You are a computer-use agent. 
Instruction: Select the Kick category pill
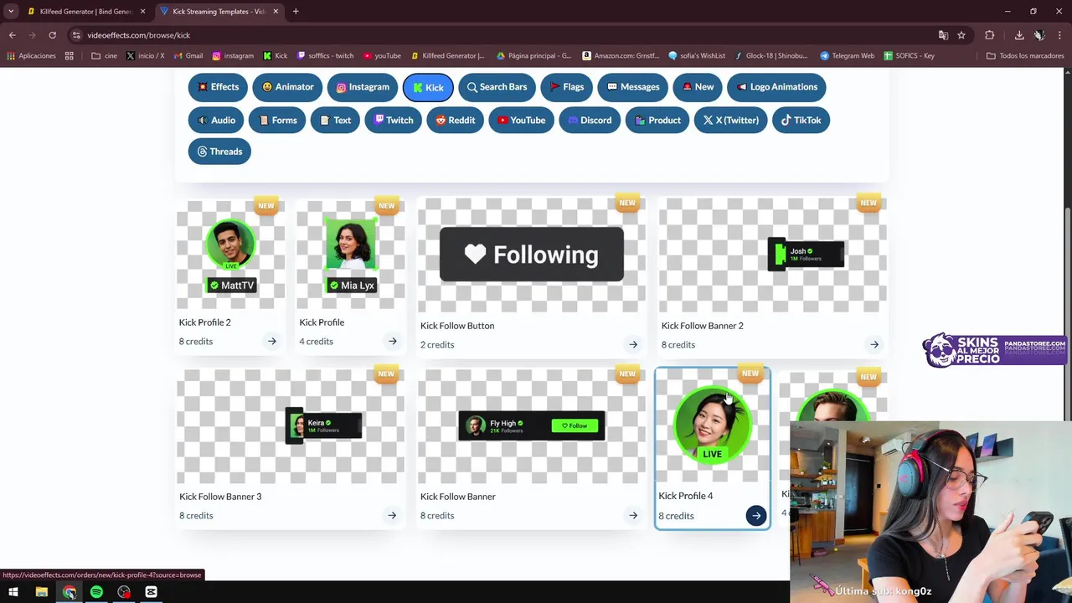point(428,87)
